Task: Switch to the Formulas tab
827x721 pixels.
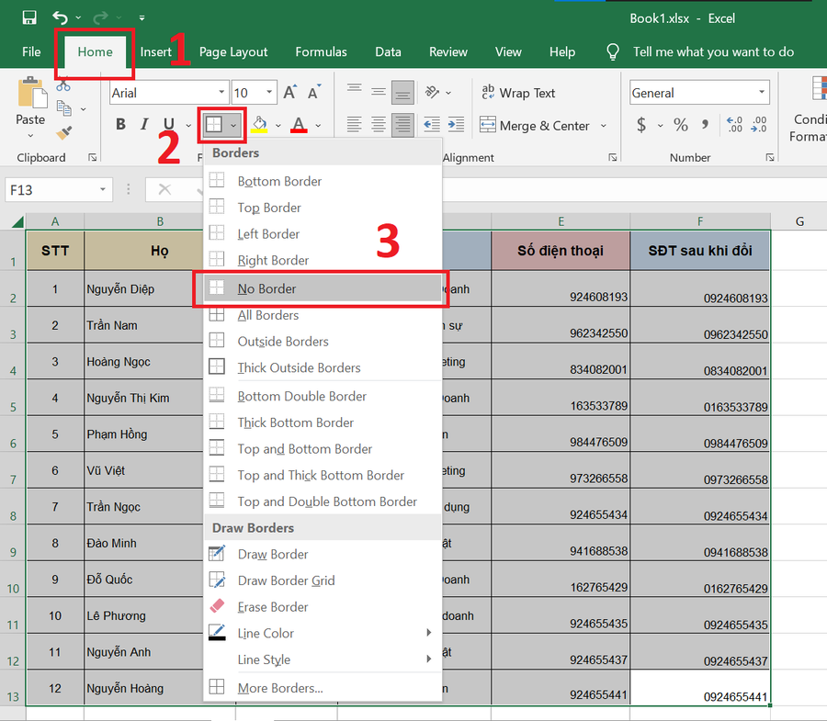Action: click(x=322, y=51)
